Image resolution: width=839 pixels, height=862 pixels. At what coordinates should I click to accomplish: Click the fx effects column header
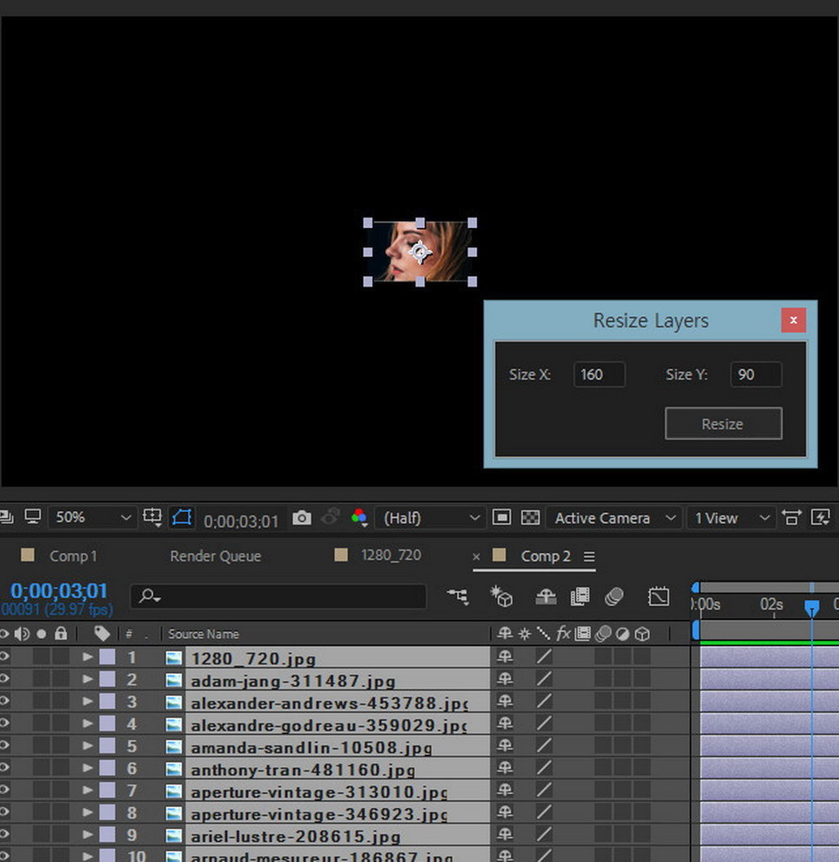tap(563, 634)
